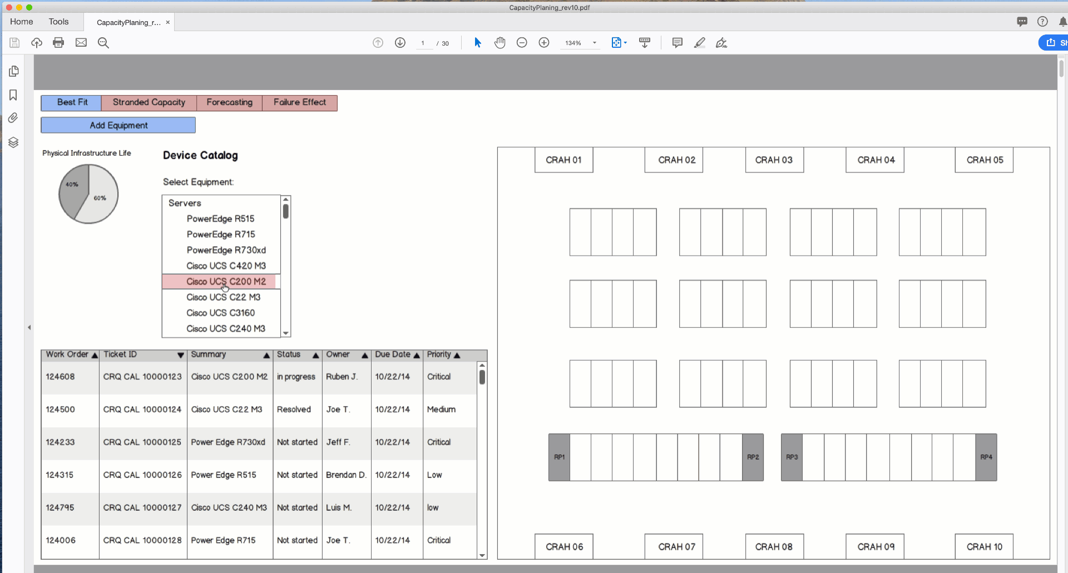The width and height of the screenshot is (1068, 573).
Task: Click the page number input field
Action: point(423,43)
